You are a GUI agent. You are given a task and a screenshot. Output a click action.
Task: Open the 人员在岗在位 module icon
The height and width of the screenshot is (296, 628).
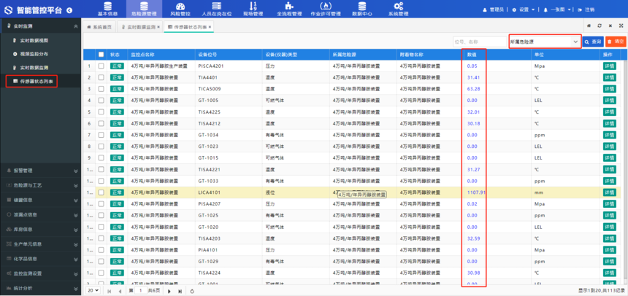(x=216, y=9)
